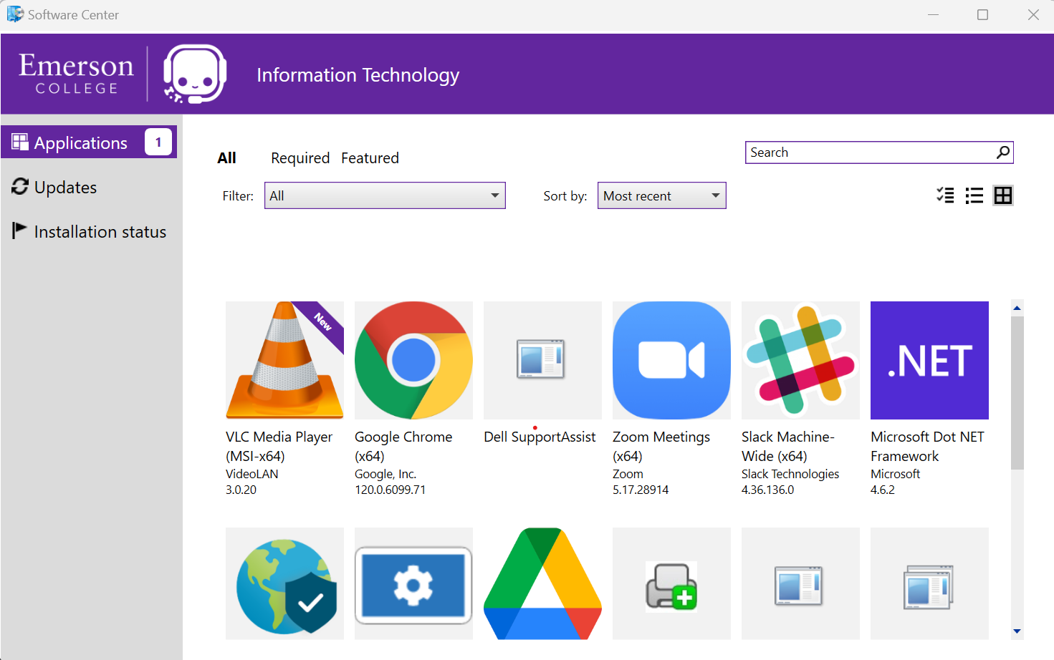This screenshot has width=1054, height=660.
Task: Select the Slack Machine-Wide icon
Action: 800,360
